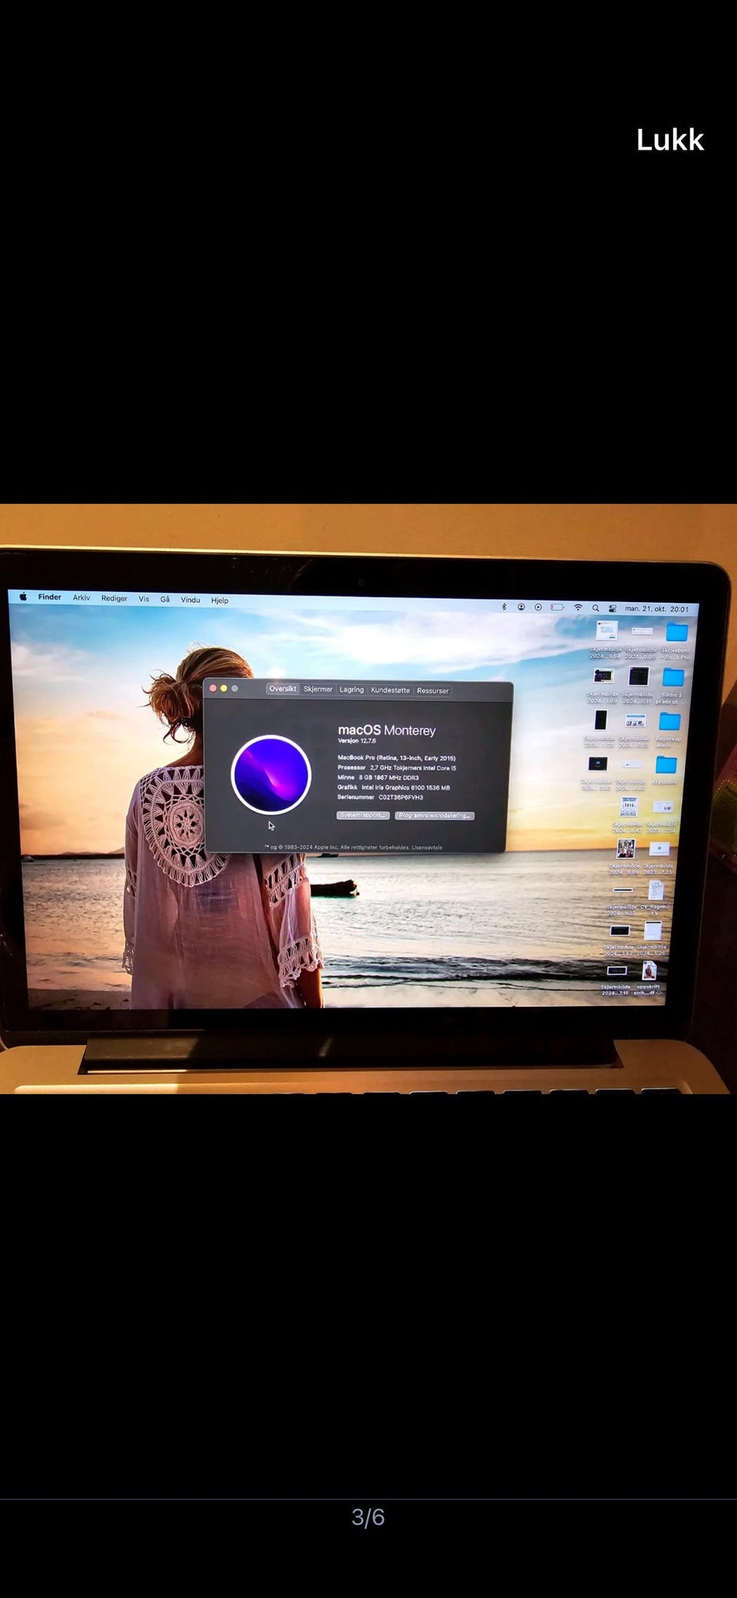The height and width of the screenshot is (1598, 737).
Task: Click the Prosessor 2,7 GHz line
Action: coord(397,768)
